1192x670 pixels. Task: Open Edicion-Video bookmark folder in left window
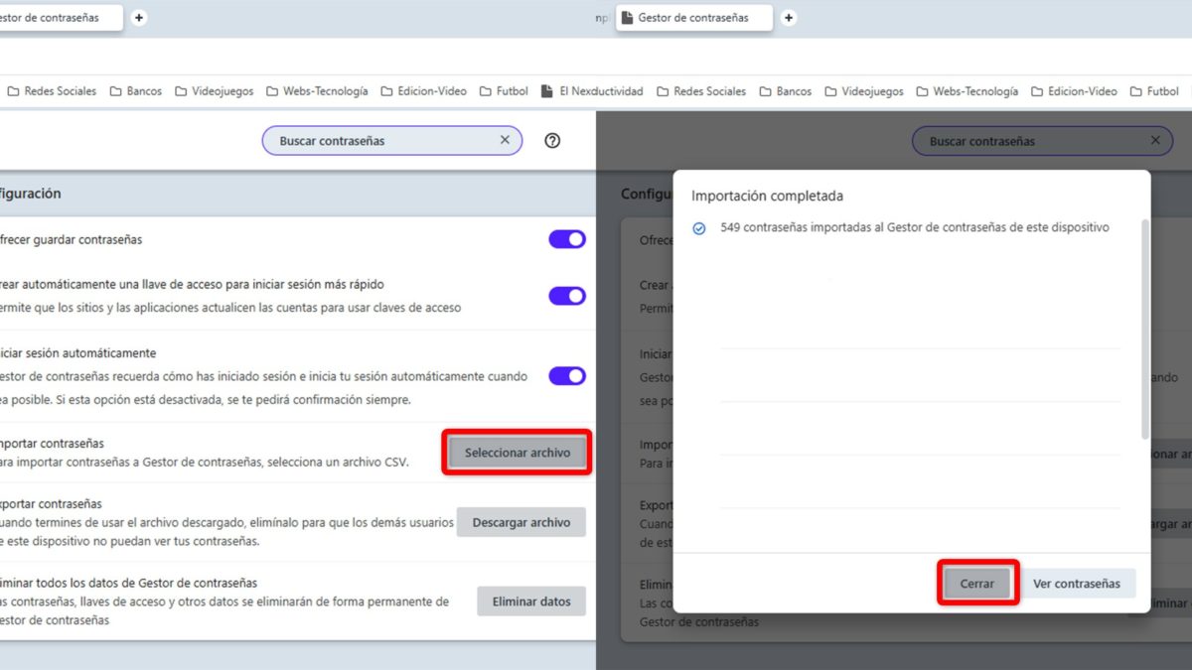coord(423,91)
